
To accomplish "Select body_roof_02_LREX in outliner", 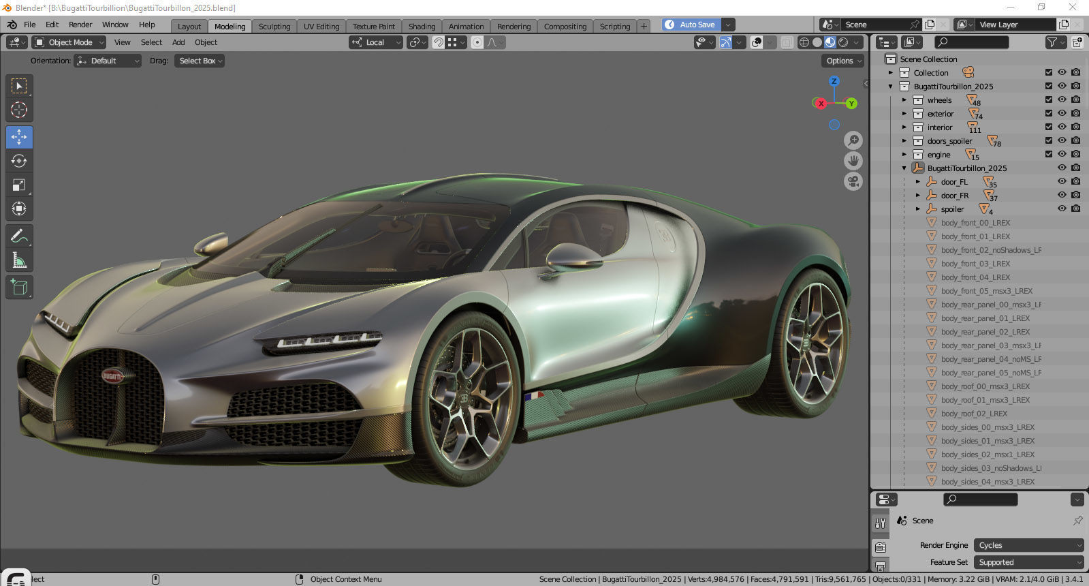I will coord(974,414).
